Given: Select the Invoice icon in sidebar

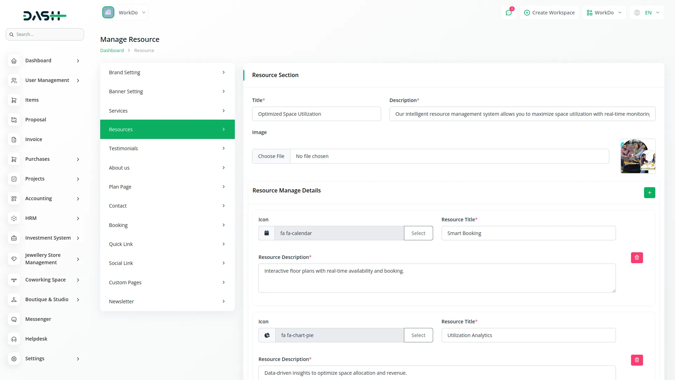Looking at the screenshot, I should coord(14,139).
